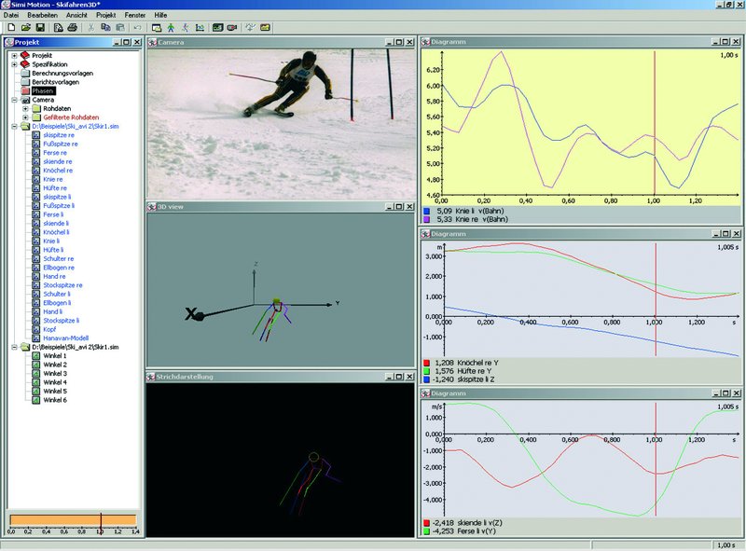Click the green stick figure toolbar icon
Image resolution: width=746 pixels, height=551 pixels.
point(172,28)
